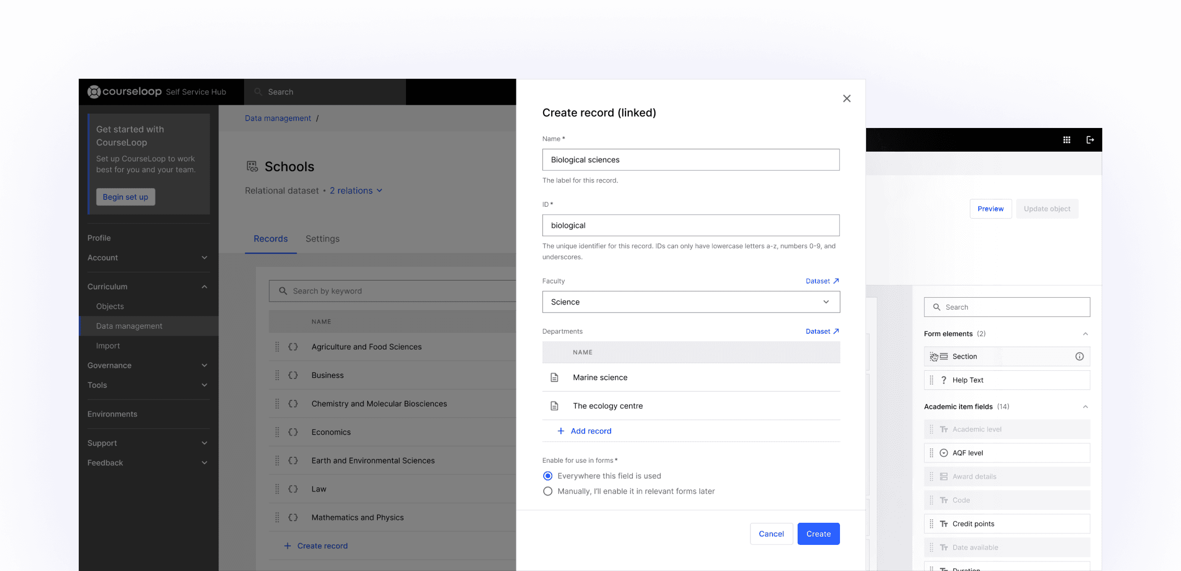Click the Create button

[x=818, y=534]
